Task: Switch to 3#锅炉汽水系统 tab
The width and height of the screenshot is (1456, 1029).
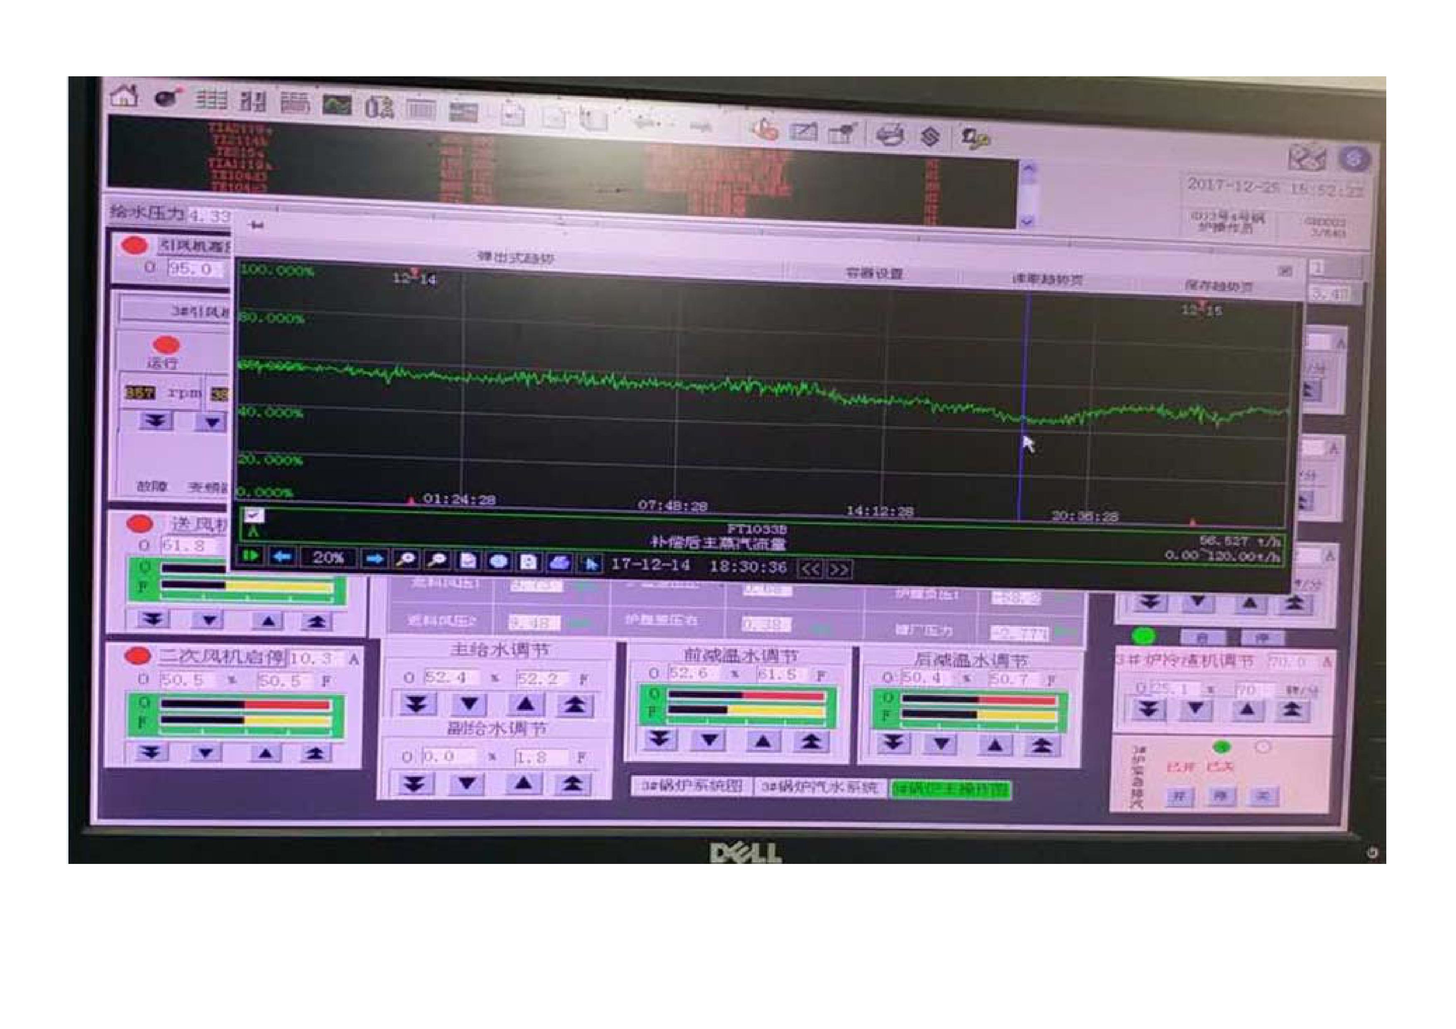Action: tap(819, 788)
